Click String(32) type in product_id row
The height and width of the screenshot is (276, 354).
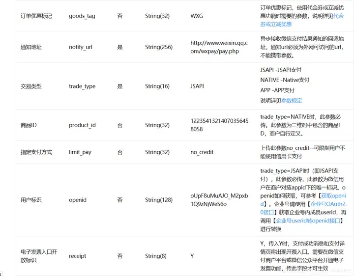(157, 125)
